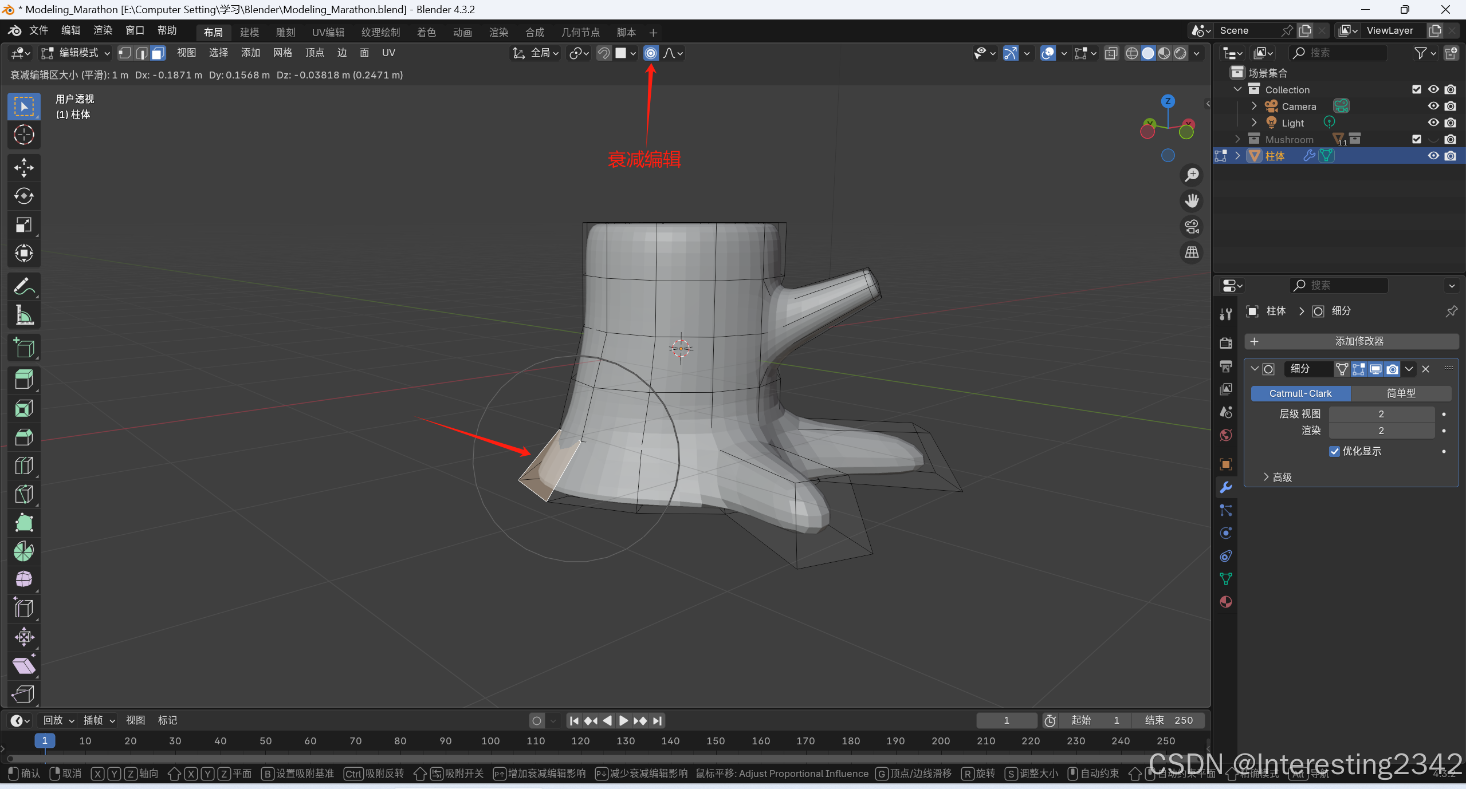Open the 编辑模式 mode dropdown
Screen dimensions: 1466x789
coord(76,53)
